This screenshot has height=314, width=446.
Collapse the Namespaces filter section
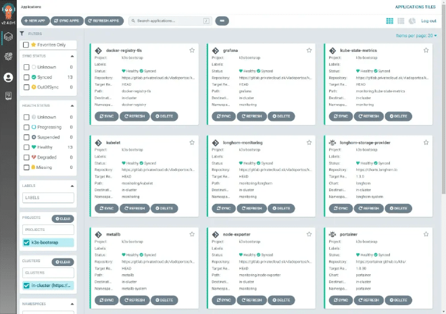(72, 304)
